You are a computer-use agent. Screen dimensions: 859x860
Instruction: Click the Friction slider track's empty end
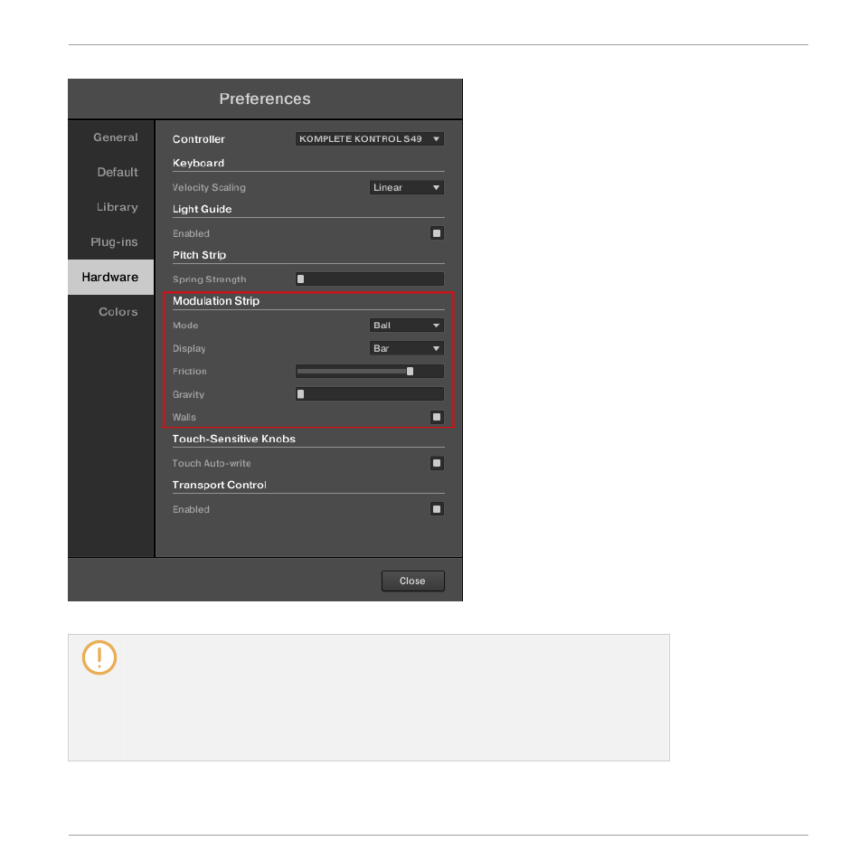pos(429,372)
